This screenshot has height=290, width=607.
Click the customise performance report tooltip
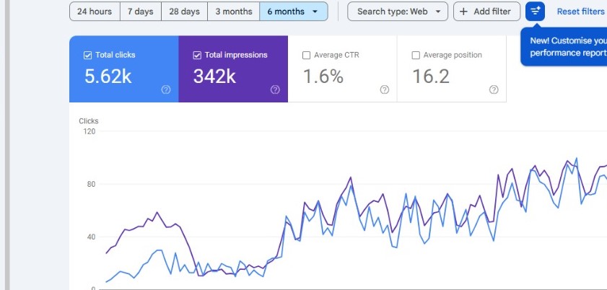click(564, 47)
